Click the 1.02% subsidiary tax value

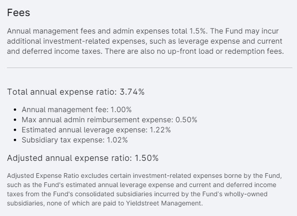117,140
